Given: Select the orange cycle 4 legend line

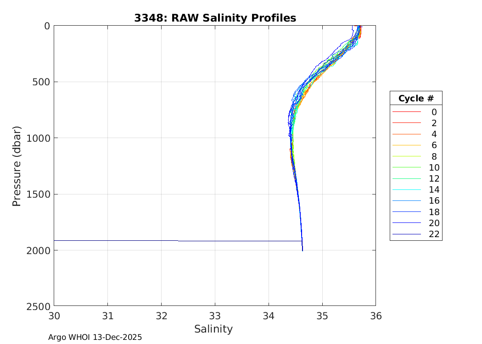Looking at the screenshot, I should click(406, 134).
